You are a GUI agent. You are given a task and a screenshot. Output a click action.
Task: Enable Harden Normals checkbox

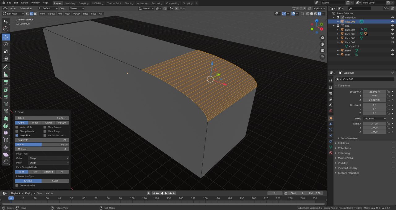pos(45,135)
